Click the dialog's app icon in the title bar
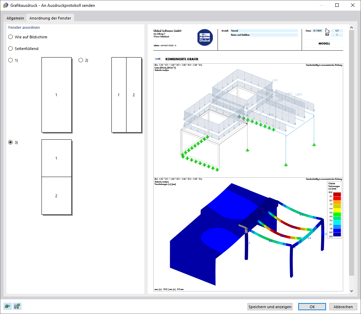This screenshot has width=361, height=314. [5, 5]
